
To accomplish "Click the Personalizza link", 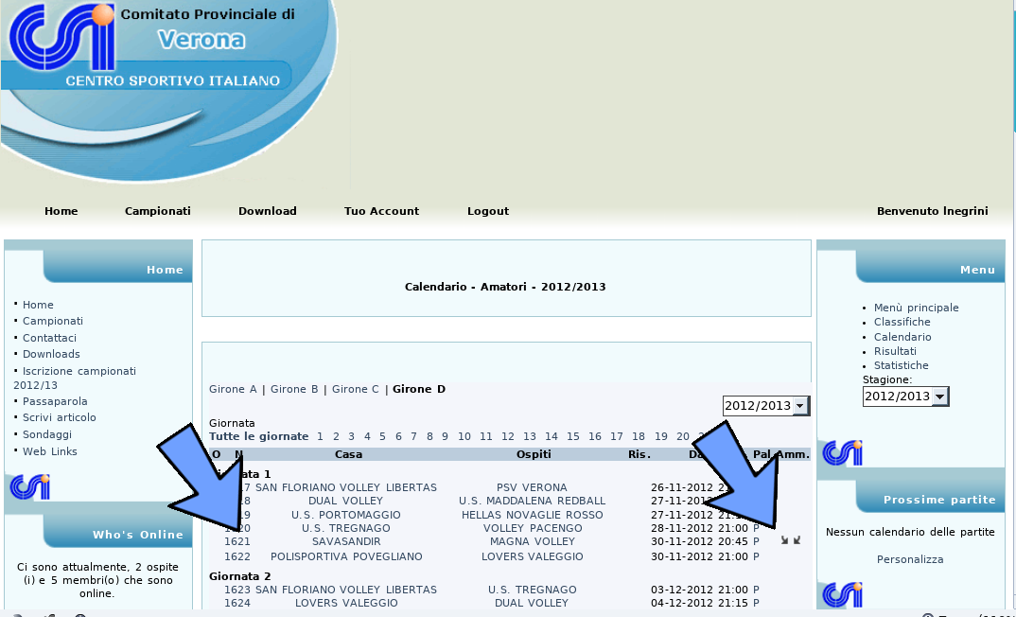I will [x=910, y=559].
